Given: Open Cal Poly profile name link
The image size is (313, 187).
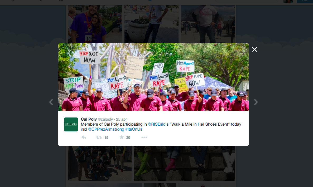Looking at the screenshot, I should (89, 119).
